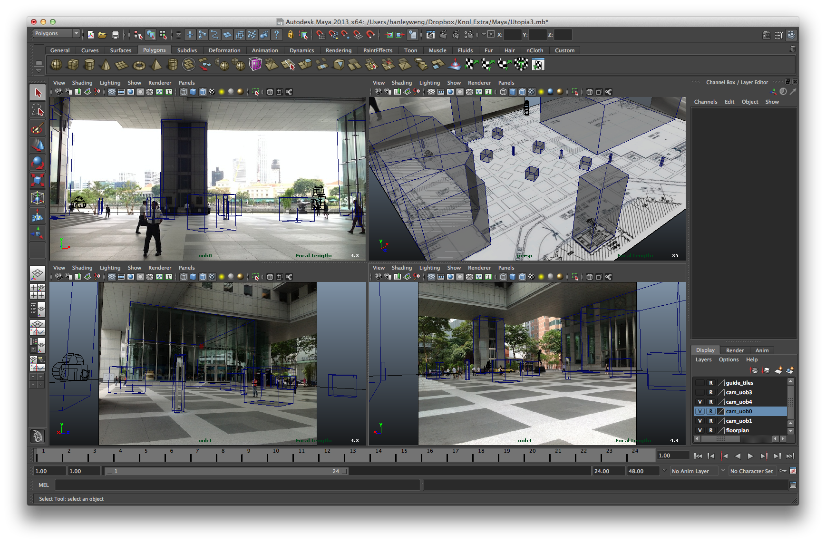This screenshot has width=826, height=543.
Task: Switch to single perspective view layout
Action: [x=38, y=273]
